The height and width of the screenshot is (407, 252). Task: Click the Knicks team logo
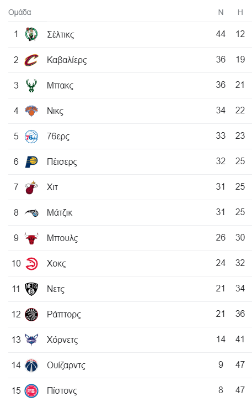coord(31,111)
